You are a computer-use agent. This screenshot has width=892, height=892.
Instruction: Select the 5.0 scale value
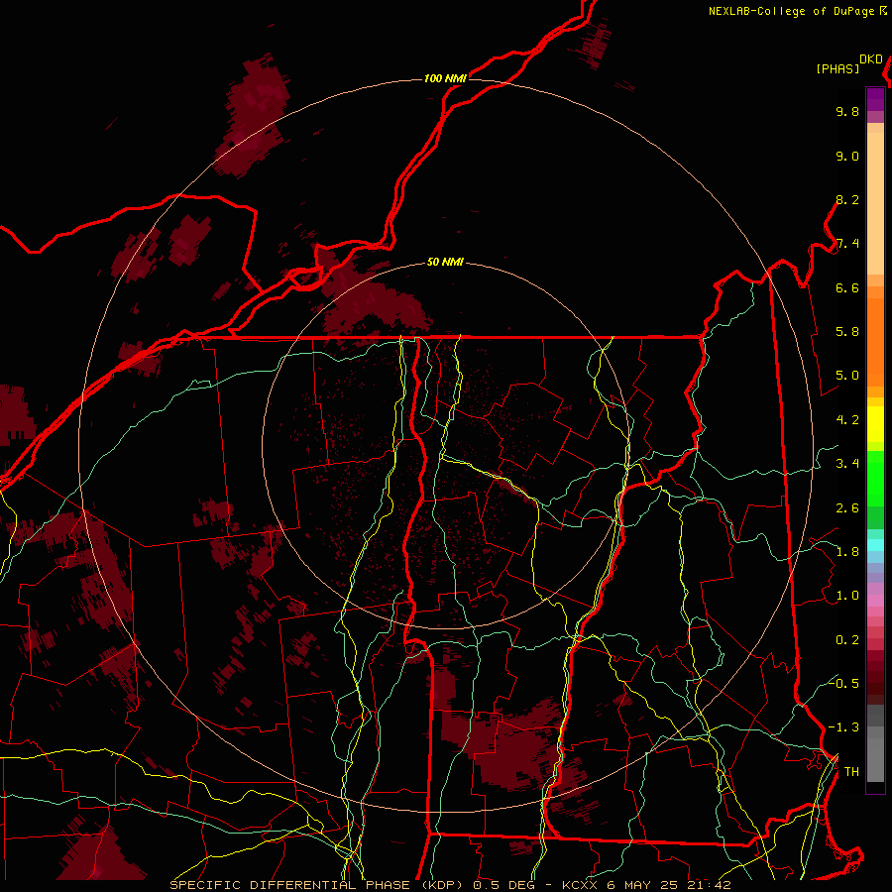click(847, 376)
